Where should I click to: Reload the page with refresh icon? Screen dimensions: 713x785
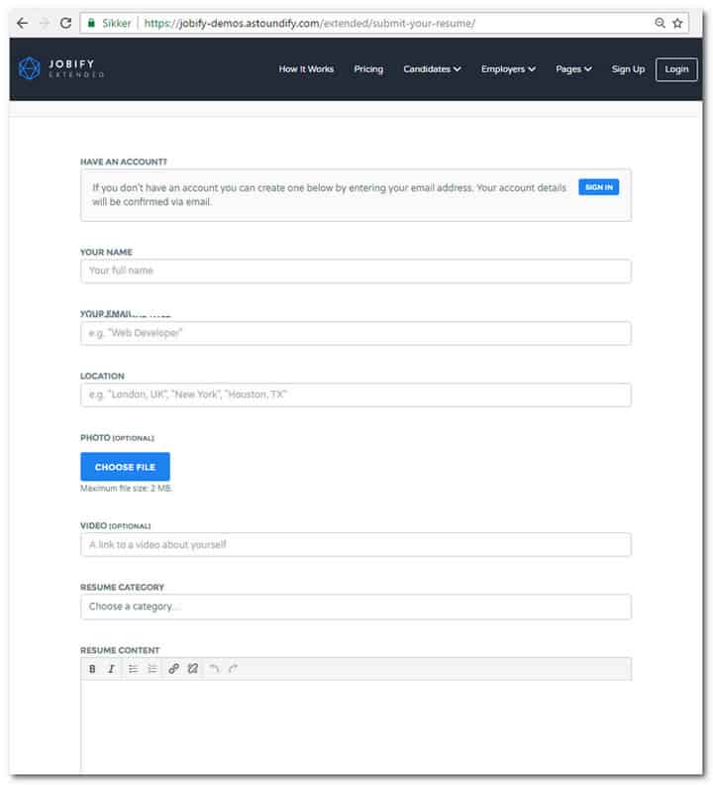point(65,23)
